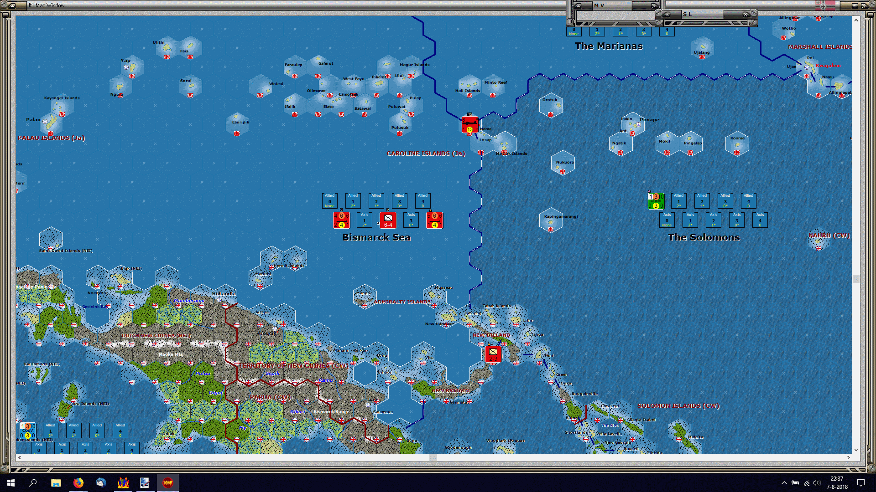
Task: Open the Windows Start menu
Action: pyautogui.click(x=10, y=483)
